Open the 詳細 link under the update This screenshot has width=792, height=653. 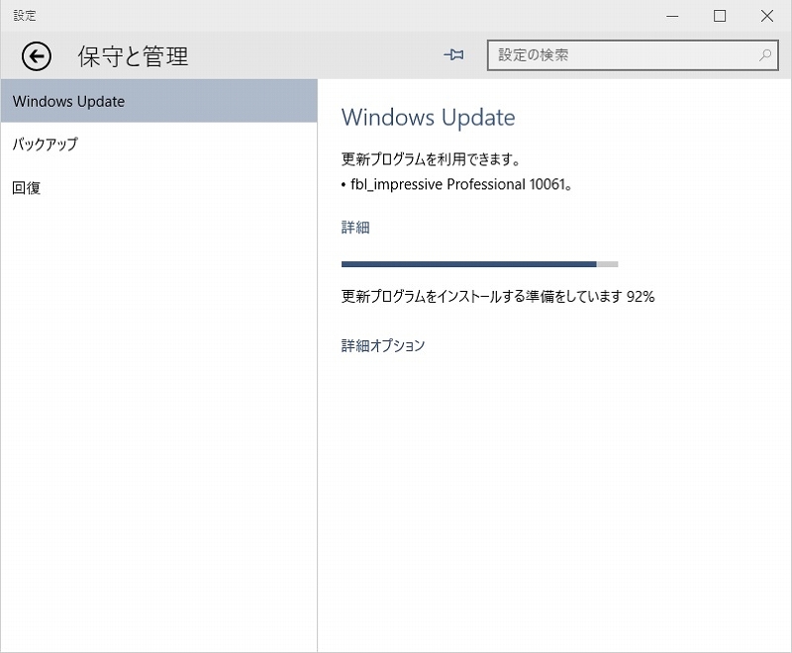click(355, 228)
